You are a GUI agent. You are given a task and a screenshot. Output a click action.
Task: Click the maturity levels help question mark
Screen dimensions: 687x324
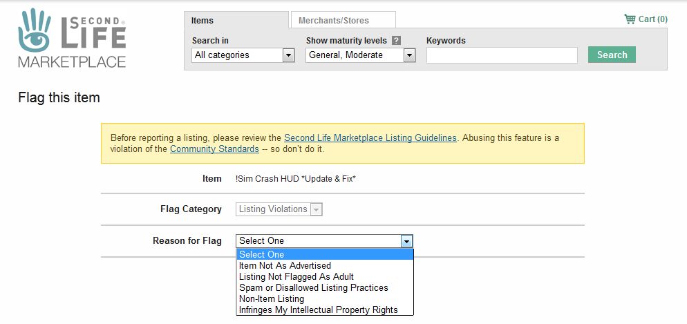pyautogui.click(x=396, y=41)
